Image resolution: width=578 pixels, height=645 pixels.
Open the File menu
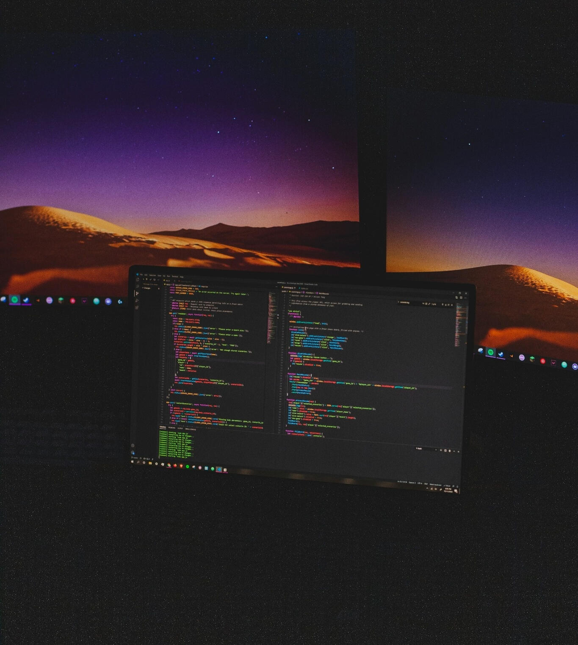tap(141, 274)
